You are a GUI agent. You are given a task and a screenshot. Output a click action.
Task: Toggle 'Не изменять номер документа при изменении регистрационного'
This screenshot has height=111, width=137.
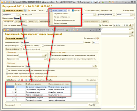point(7,70)
